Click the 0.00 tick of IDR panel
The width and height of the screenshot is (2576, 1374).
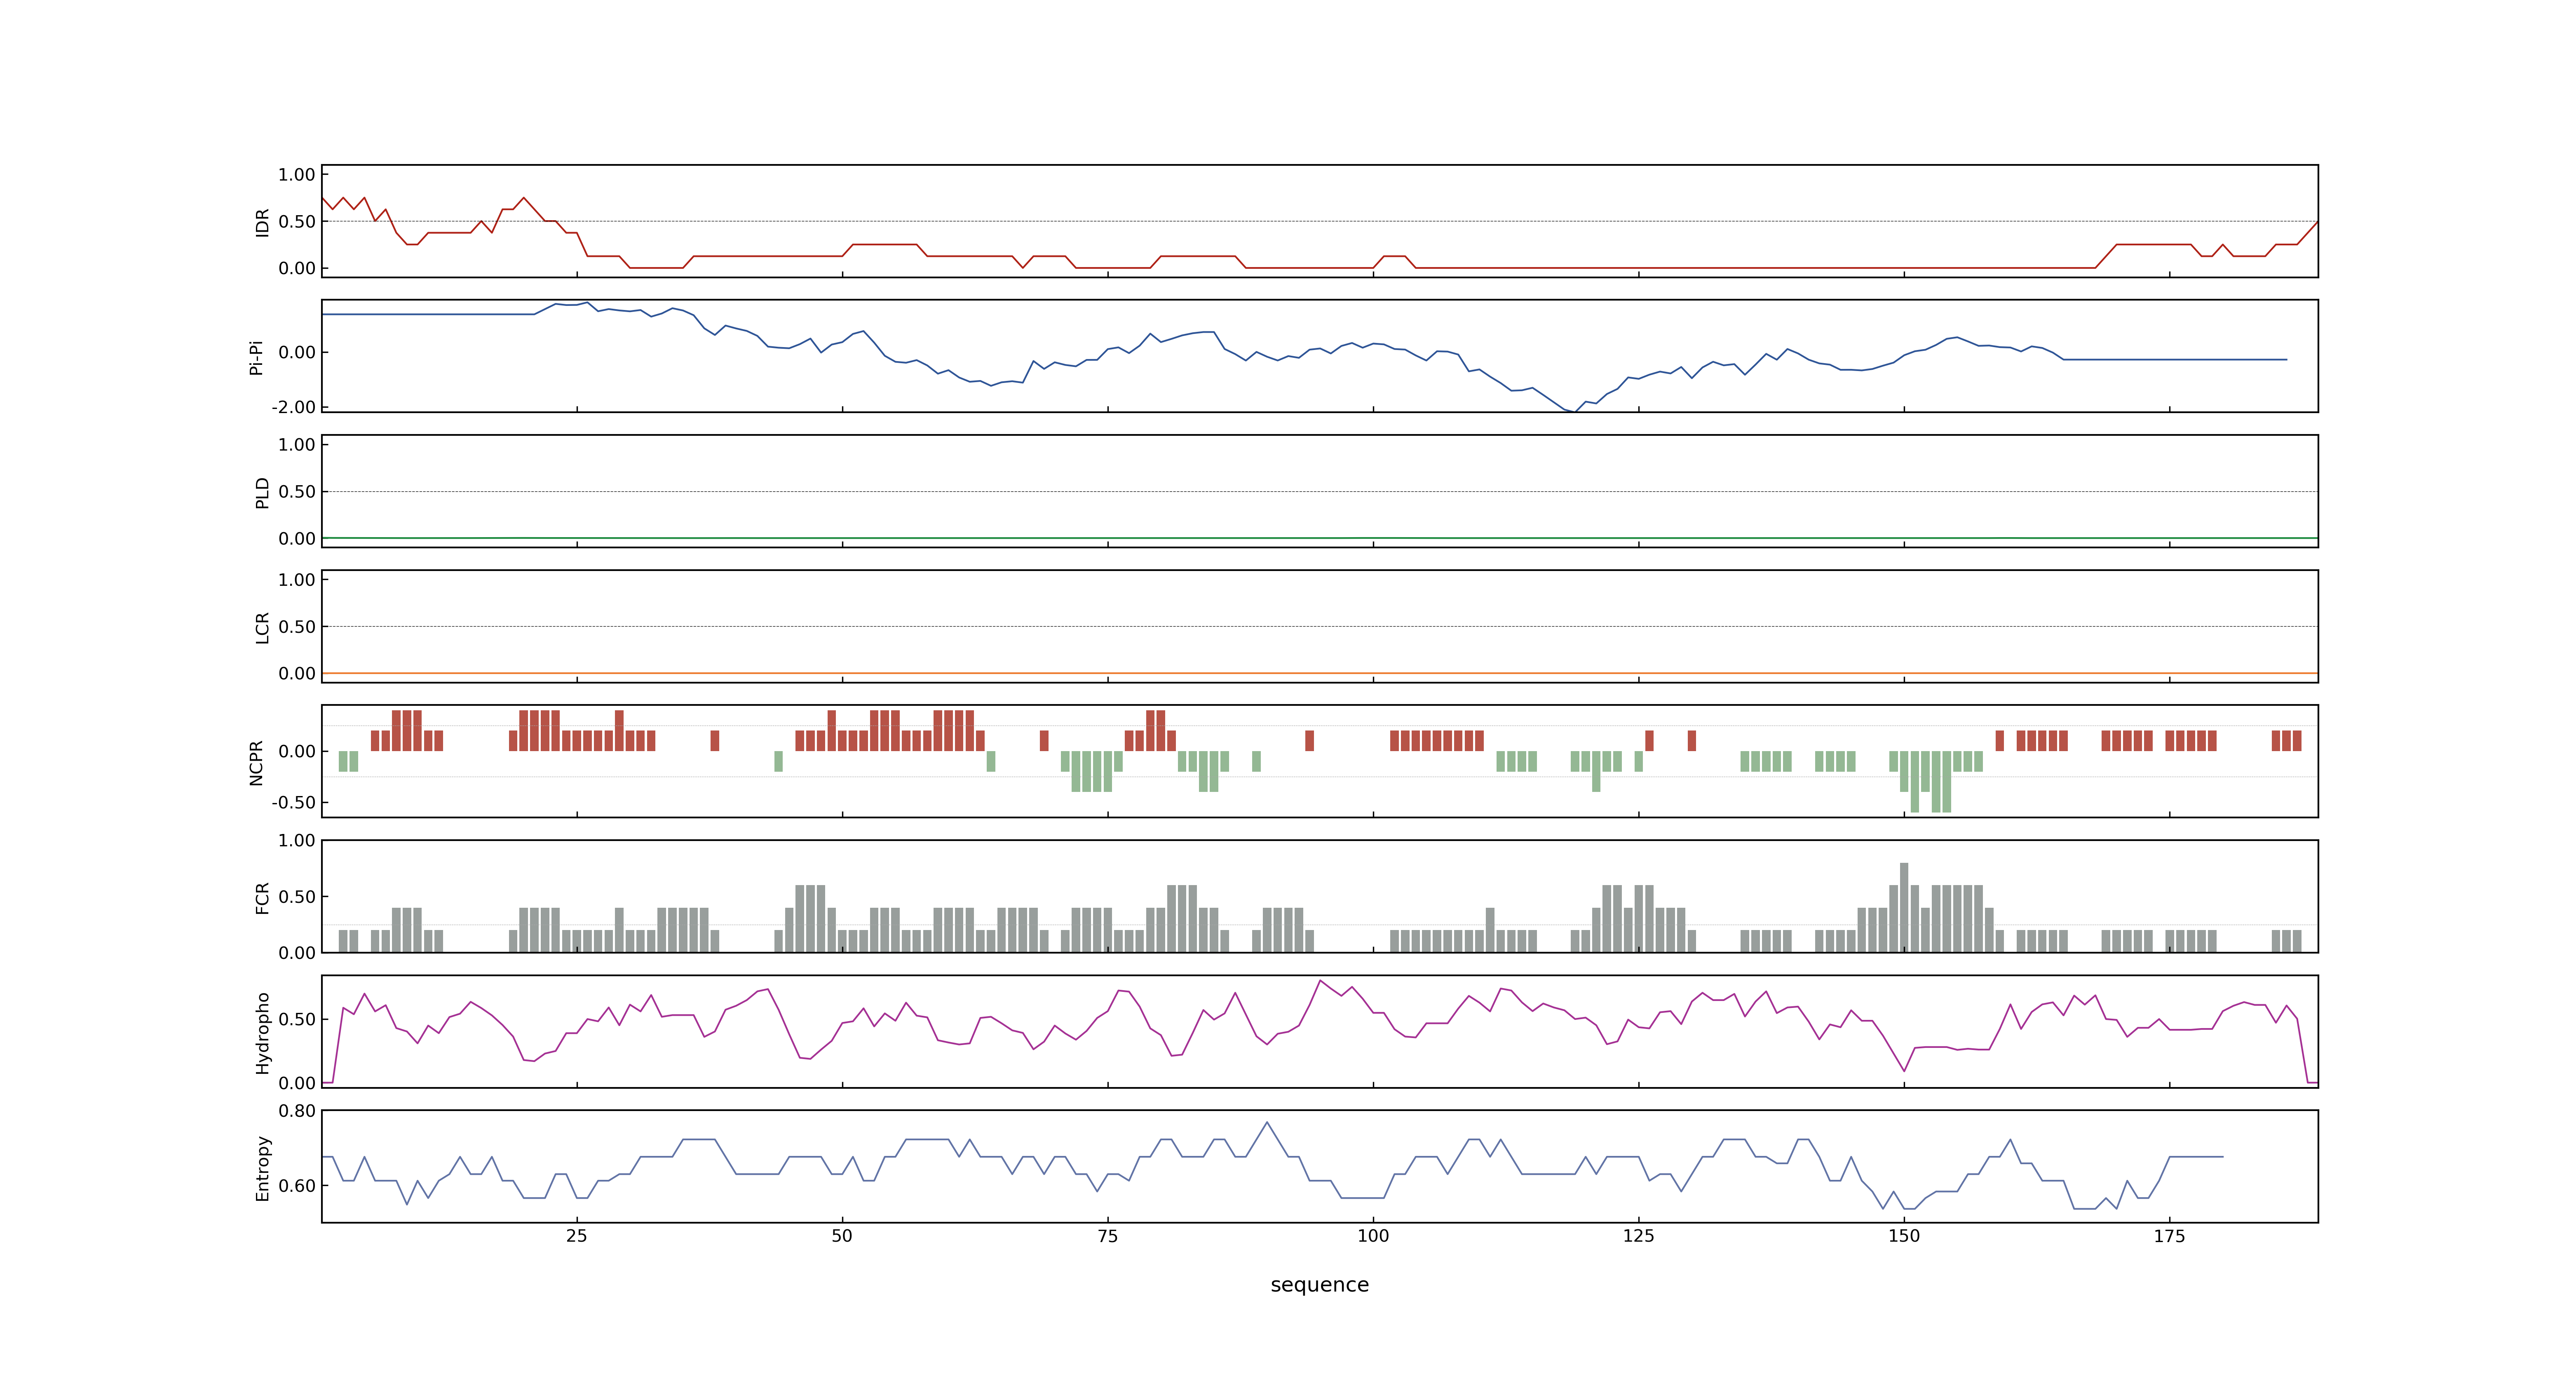[297, 268]
